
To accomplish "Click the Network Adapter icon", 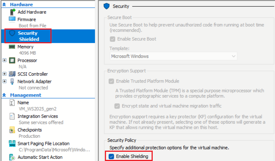I will tap(12, 81).
